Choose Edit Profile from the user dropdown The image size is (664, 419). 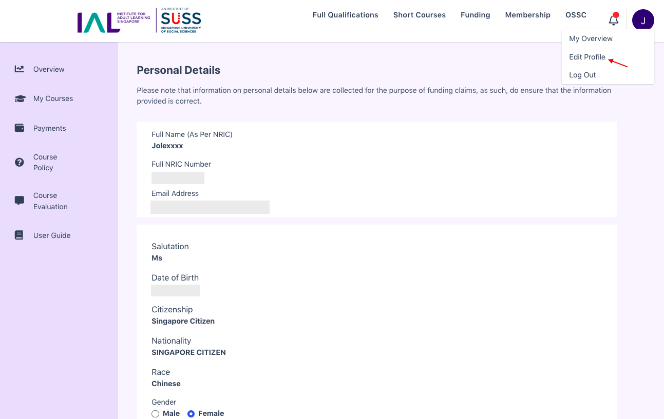click(x=587, y=57)
